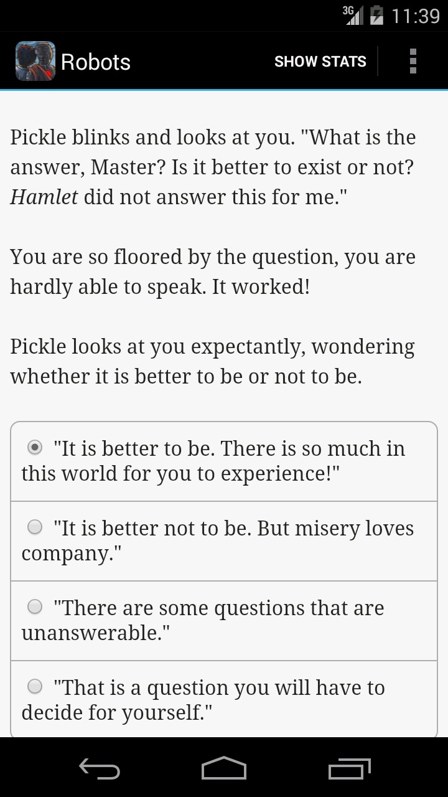Open the recent apps icon
448x797 pixels.
[x=350, y=768]
